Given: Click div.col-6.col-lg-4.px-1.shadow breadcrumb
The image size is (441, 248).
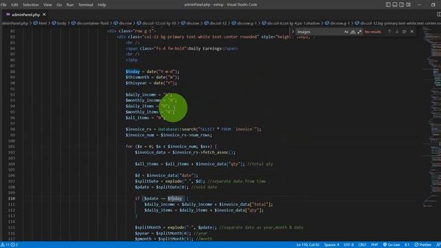Looking at the screenshot, I should click(x=291, y=23).
